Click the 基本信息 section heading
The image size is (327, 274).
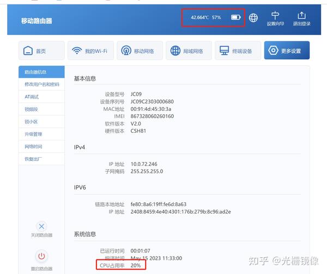pos(84,78)
